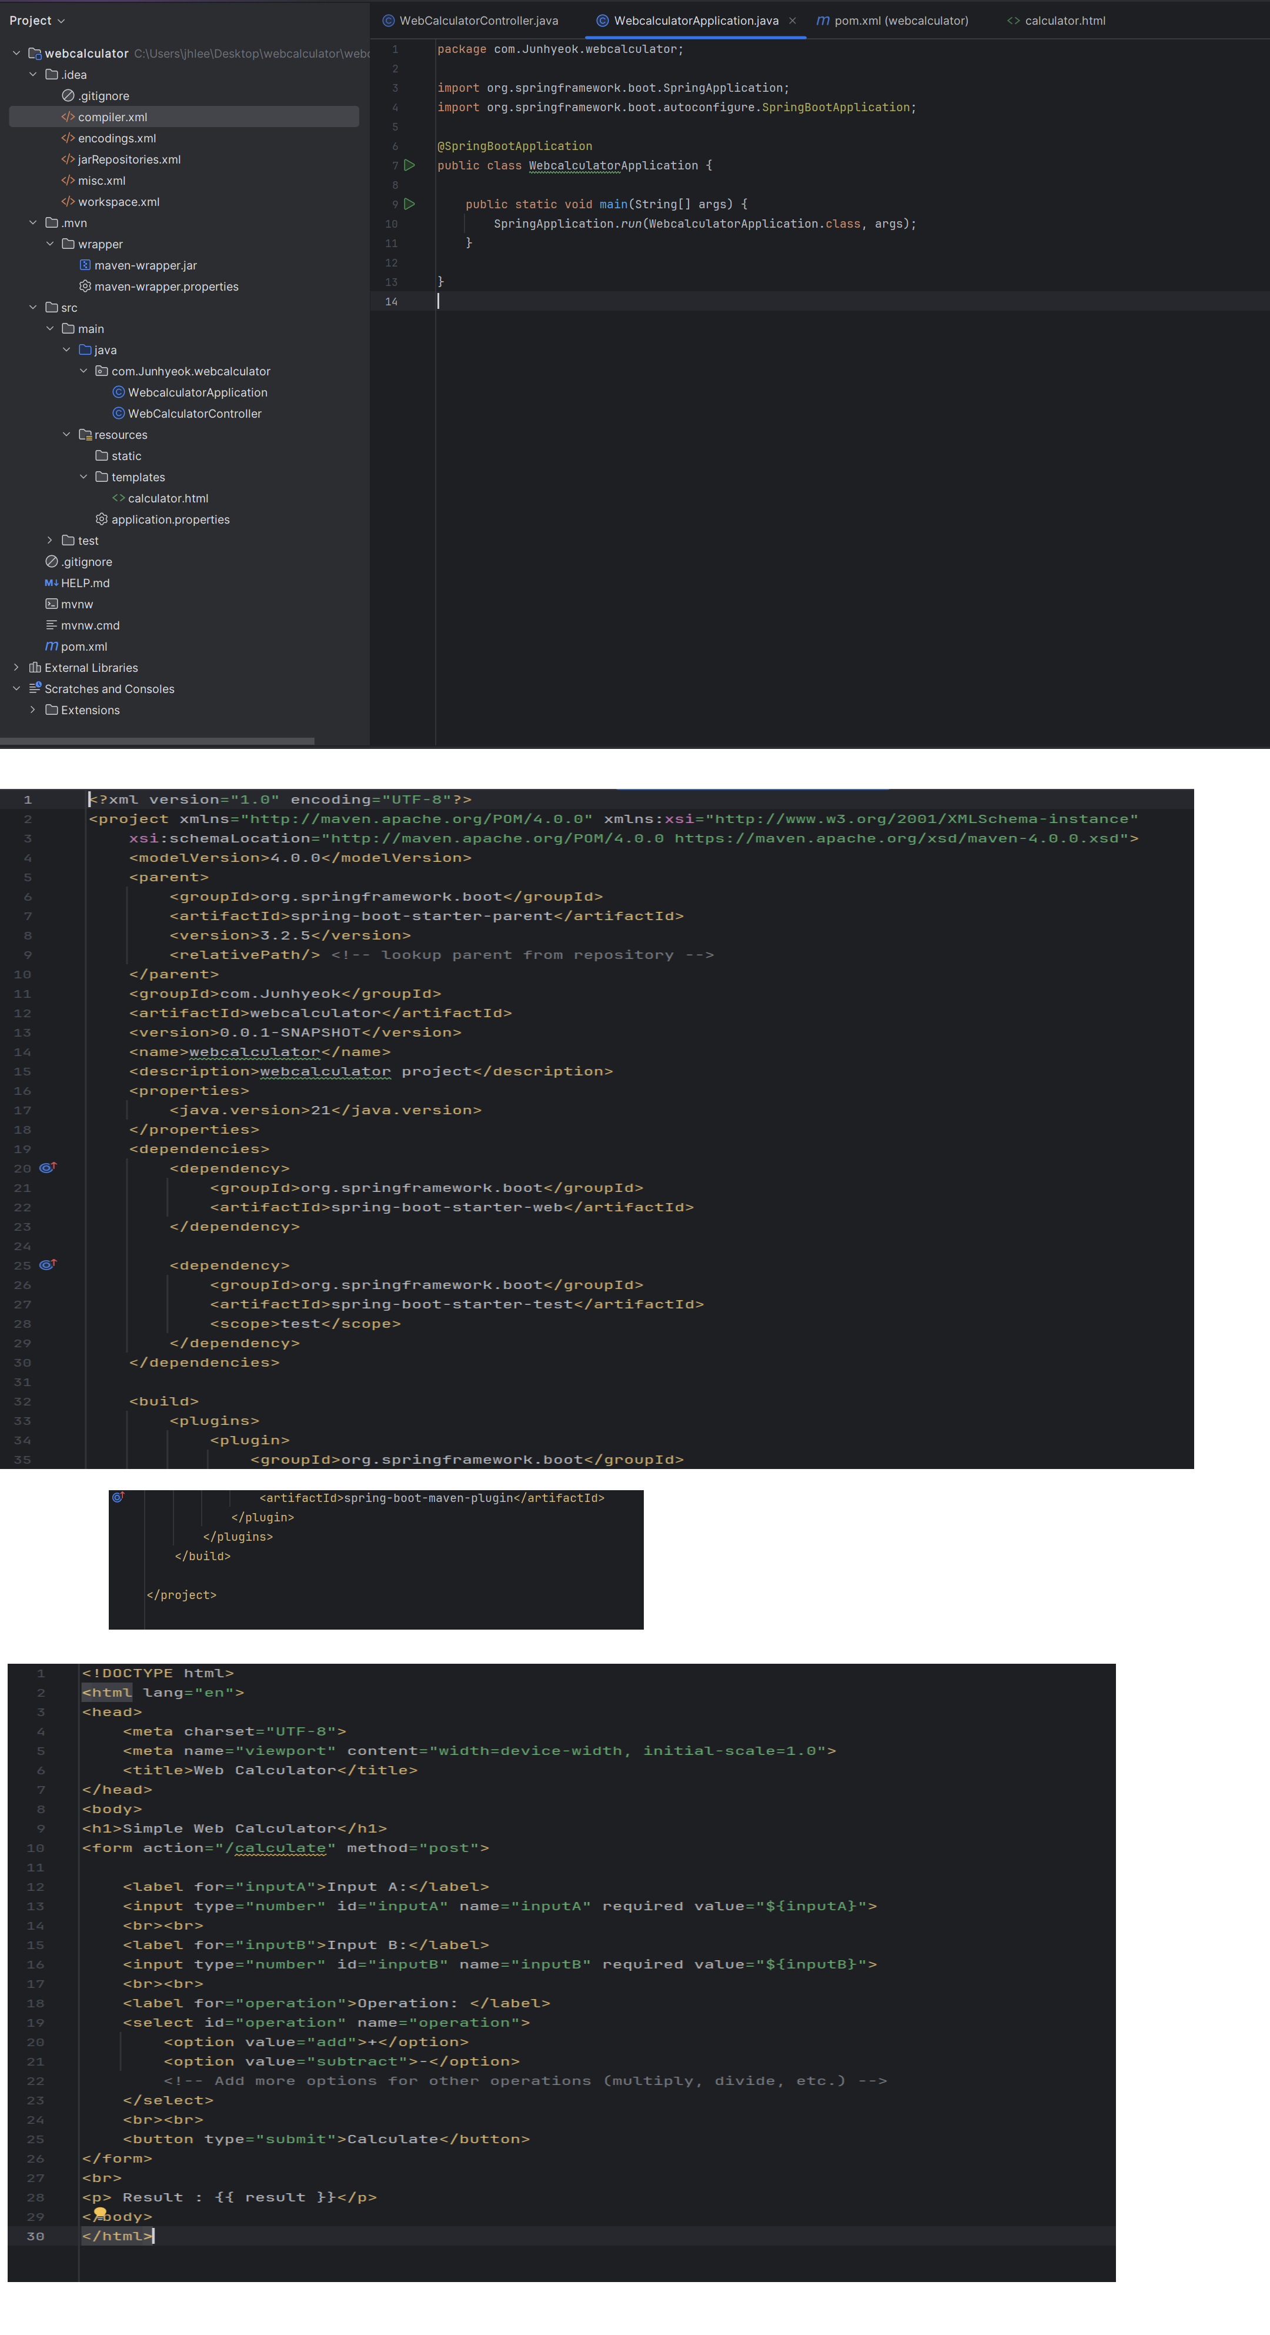Click the underlined /calculate form action link

281,1847
